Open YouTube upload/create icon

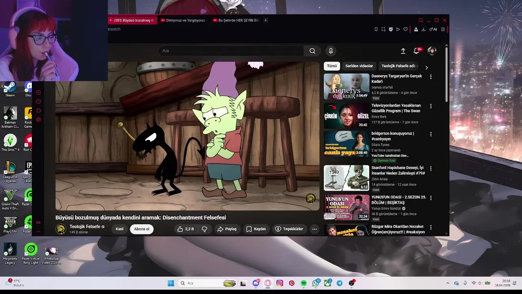[x=403, y=51]
